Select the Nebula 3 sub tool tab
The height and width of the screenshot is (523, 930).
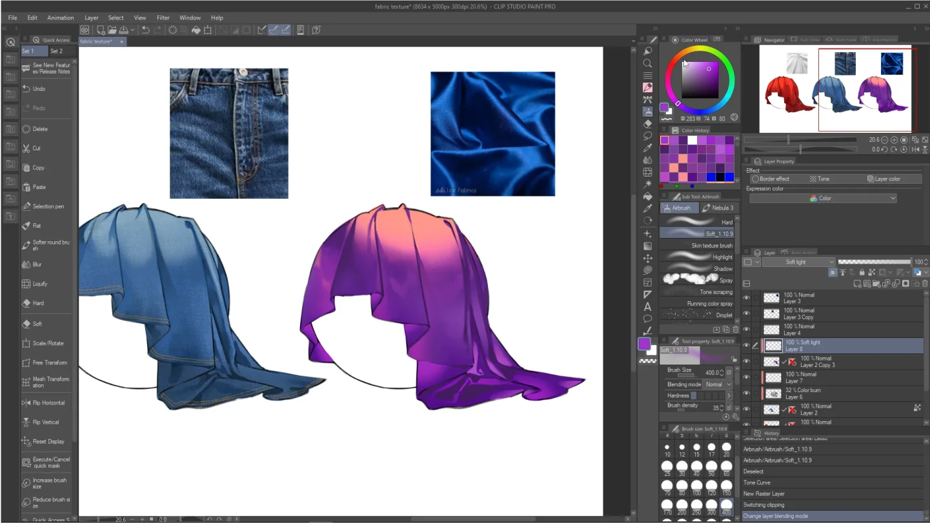coord(718,208)
